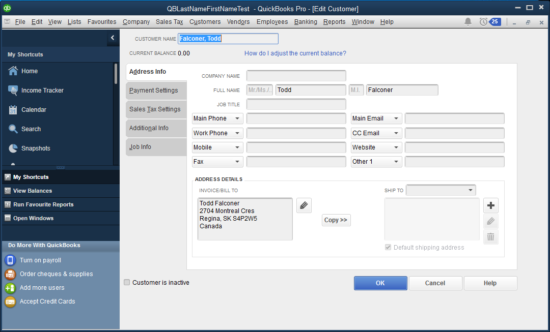Click the M.I. middle initial field
The height and width of the screenshot is (332, 550).
click(356, 90)
